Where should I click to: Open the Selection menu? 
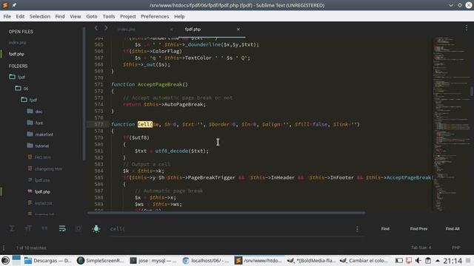coord(40,16)
